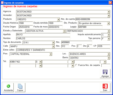The height and width of the screenshot is (95, 113).
Task: Click the Fuerza Nro. de carpeta number field
Action: [106, 65]
